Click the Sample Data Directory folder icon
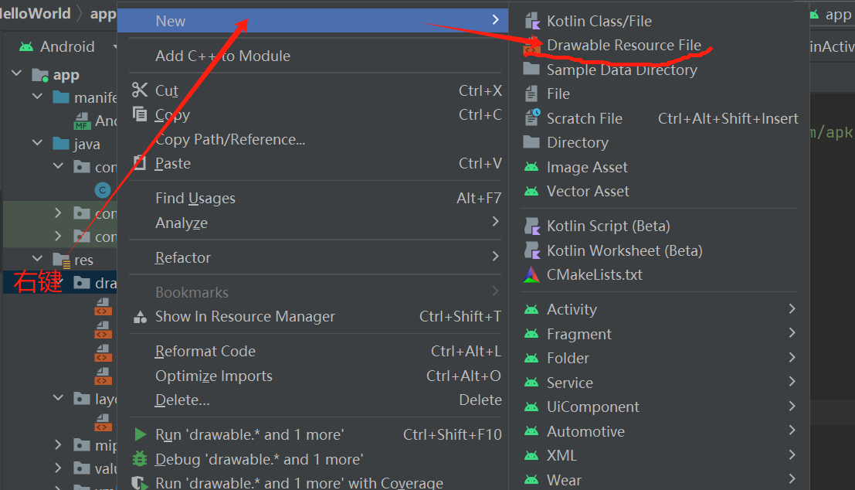This screenshot has height=490, width=855. (531, 69)
